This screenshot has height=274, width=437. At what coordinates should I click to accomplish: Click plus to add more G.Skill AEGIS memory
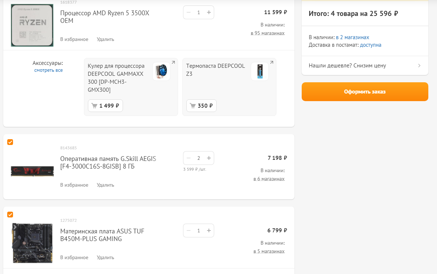209,158
